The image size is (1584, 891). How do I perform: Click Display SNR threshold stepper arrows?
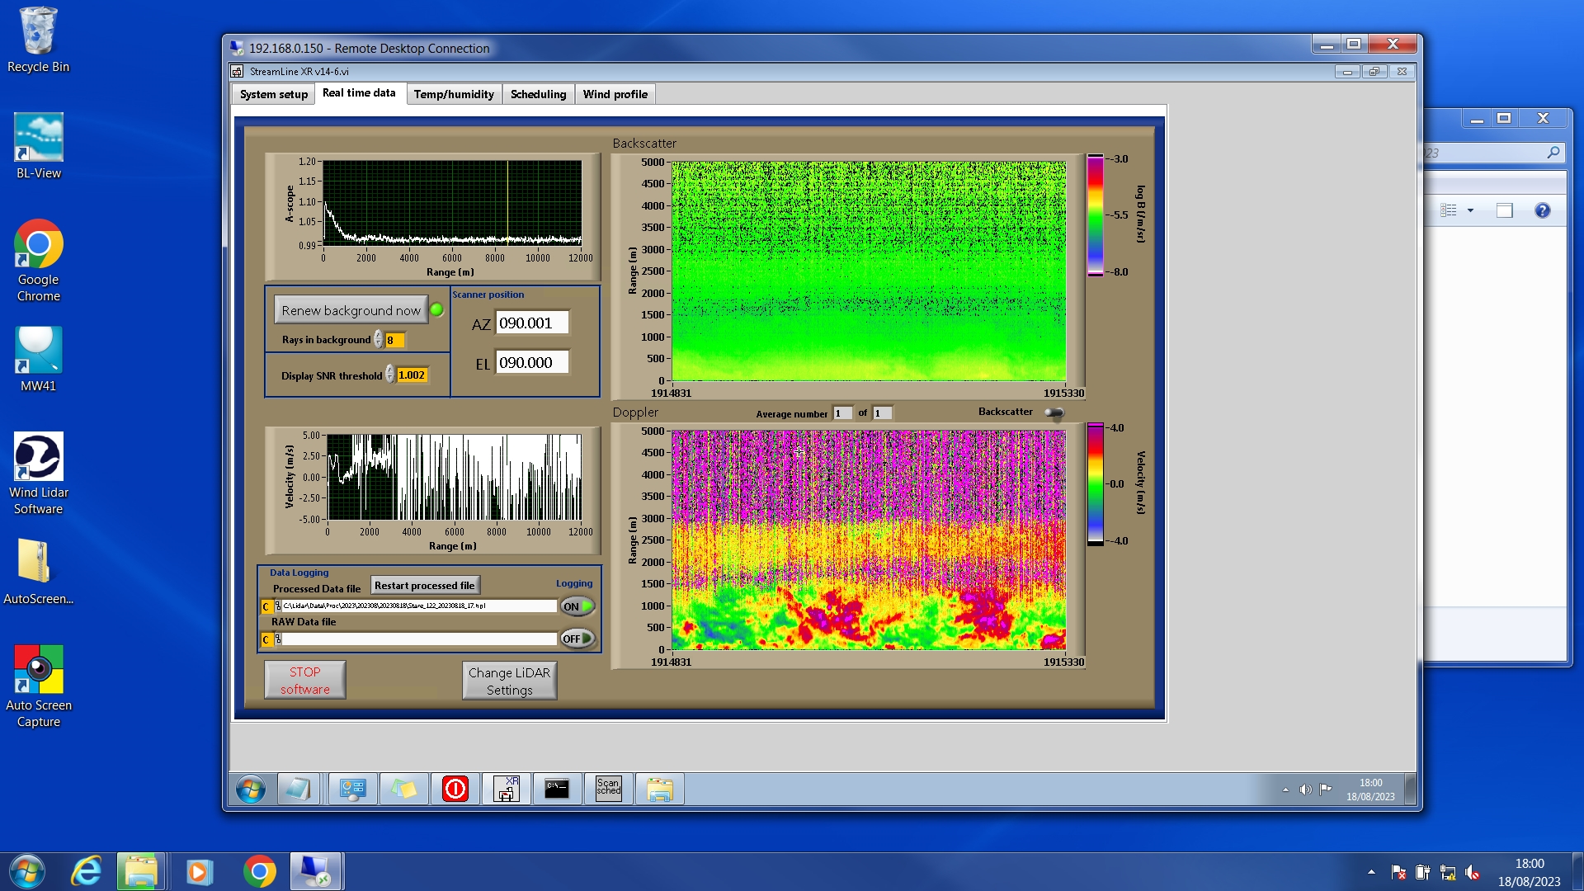tap(390, 375)
